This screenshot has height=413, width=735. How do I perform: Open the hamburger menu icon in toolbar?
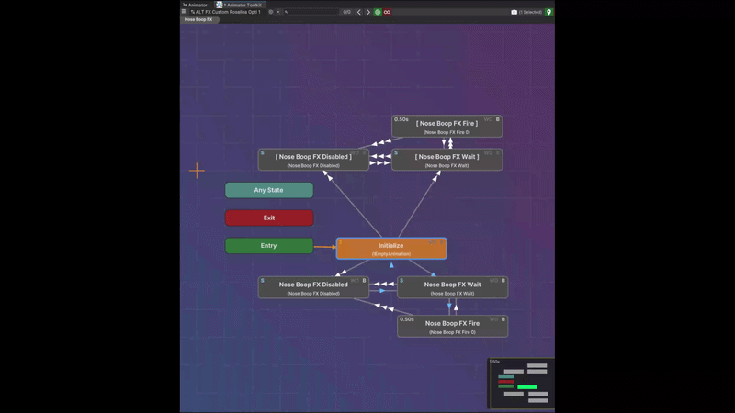coord(184,12)
